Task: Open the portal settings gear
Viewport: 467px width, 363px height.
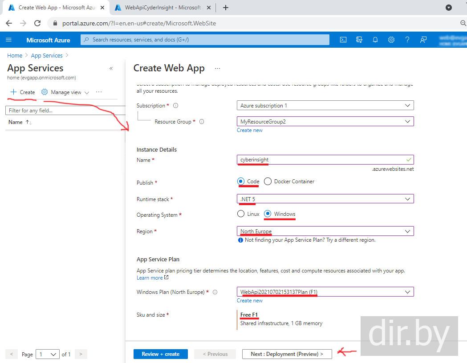Action: pyautogui.click(x=391, y=40)
